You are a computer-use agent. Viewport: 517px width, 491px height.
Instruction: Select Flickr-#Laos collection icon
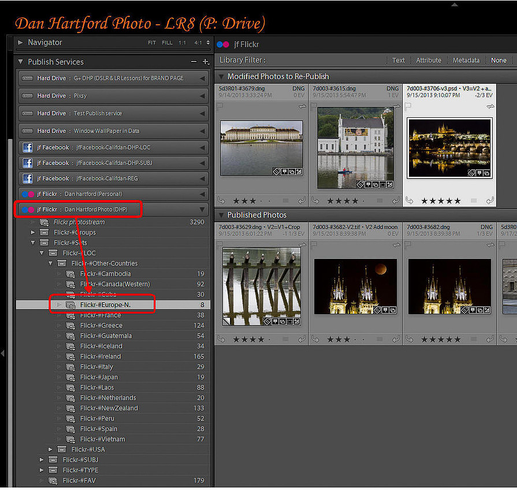pyautogui.click(x=70, y=388)
